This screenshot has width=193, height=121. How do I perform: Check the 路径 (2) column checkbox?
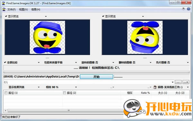[64, 93]
